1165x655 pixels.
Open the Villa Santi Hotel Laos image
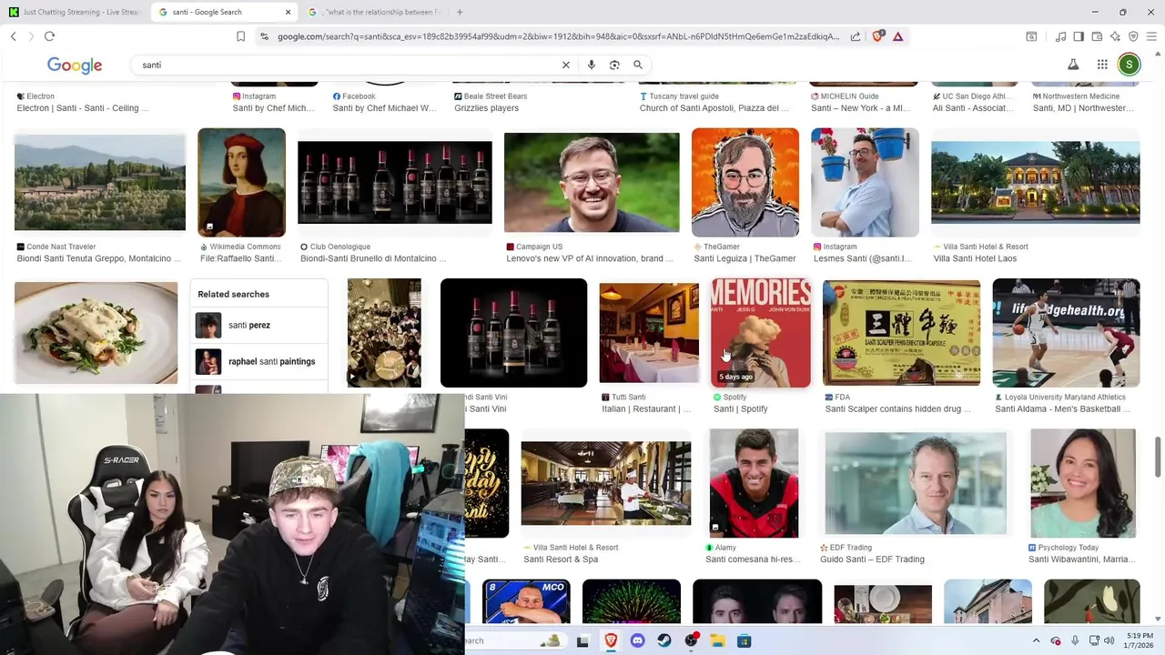click(1035, 182)
